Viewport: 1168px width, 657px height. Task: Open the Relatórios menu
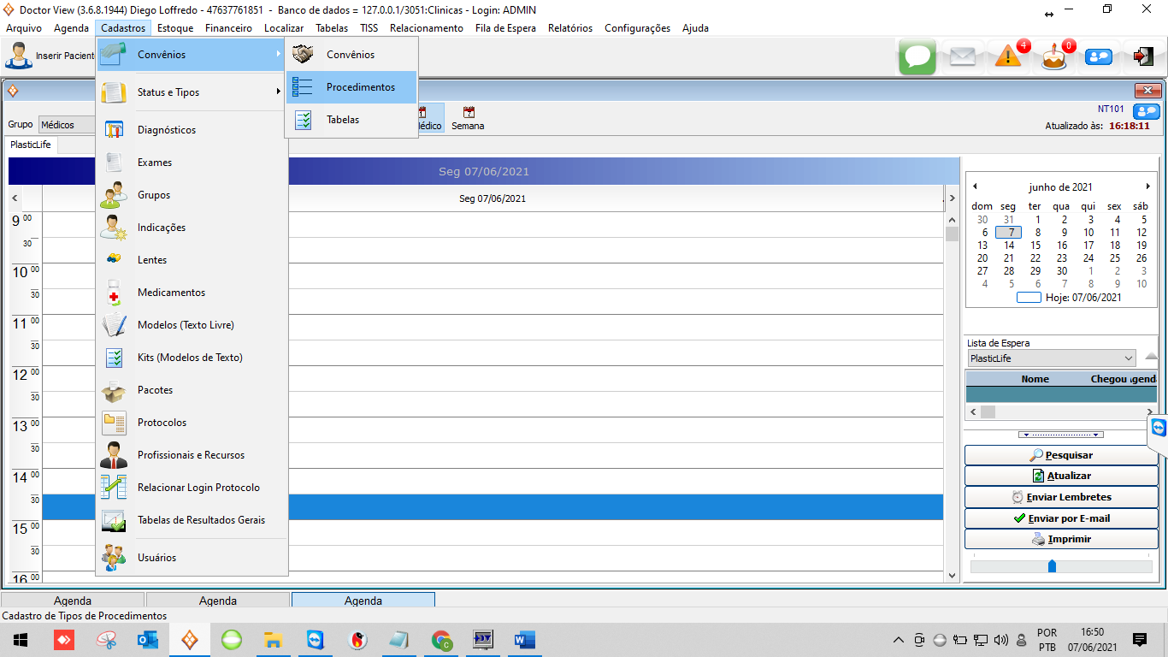[x=569, y=28]
